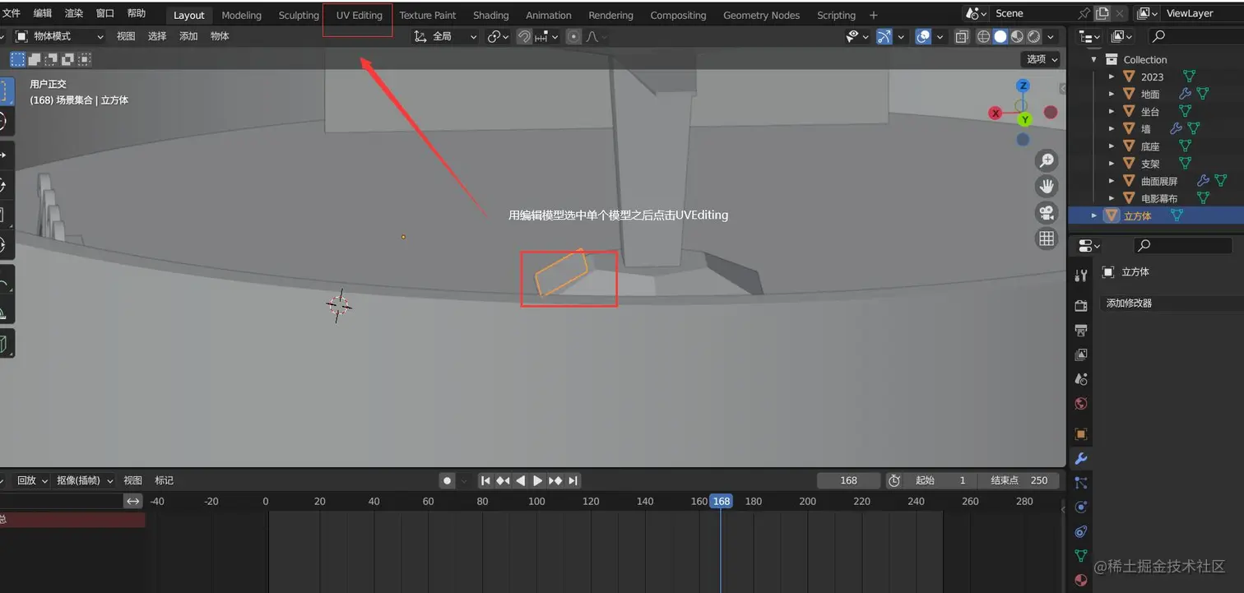The height and width of the screenshot is (593, 1244).
Task: Click the new scene copy icon
Action: (1102, 13)
